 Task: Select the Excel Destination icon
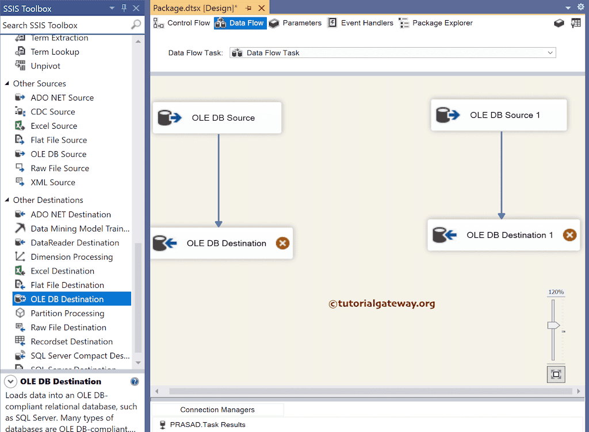pos(20,271)
